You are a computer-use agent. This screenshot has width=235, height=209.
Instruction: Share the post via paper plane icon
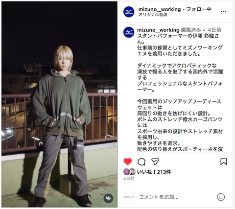coord(155,162)
